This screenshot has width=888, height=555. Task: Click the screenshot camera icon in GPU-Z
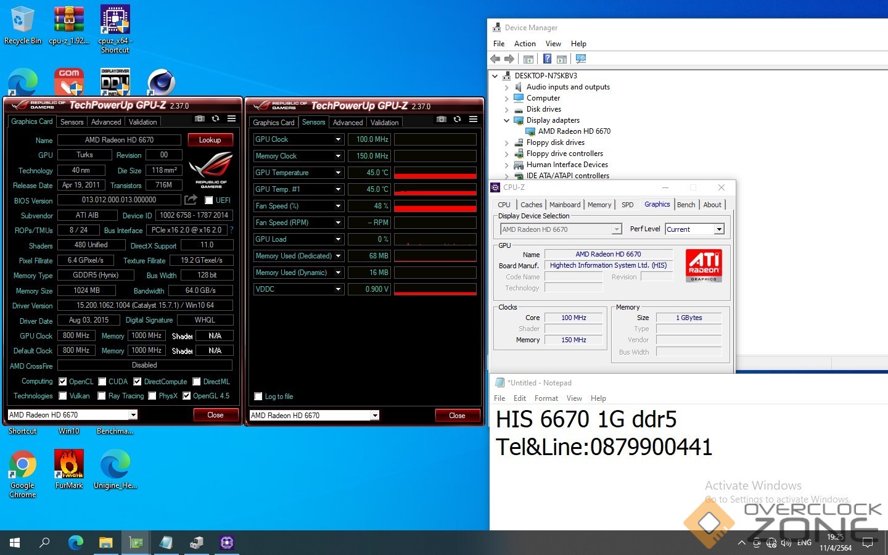[x=200, y=119]
